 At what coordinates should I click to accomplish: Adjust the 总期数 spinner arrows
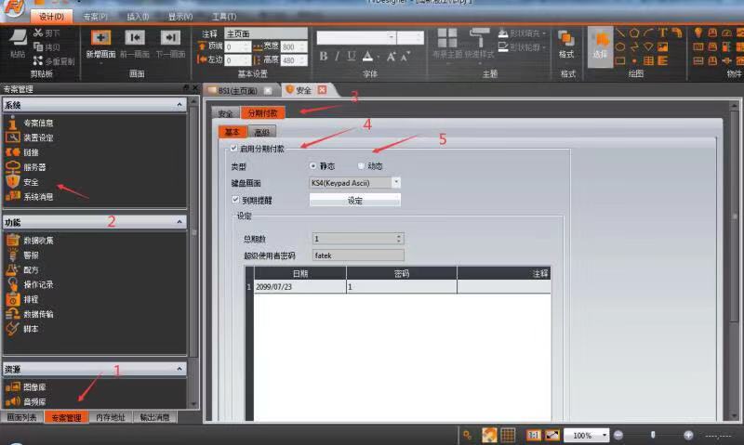click(x=399, y=239)
